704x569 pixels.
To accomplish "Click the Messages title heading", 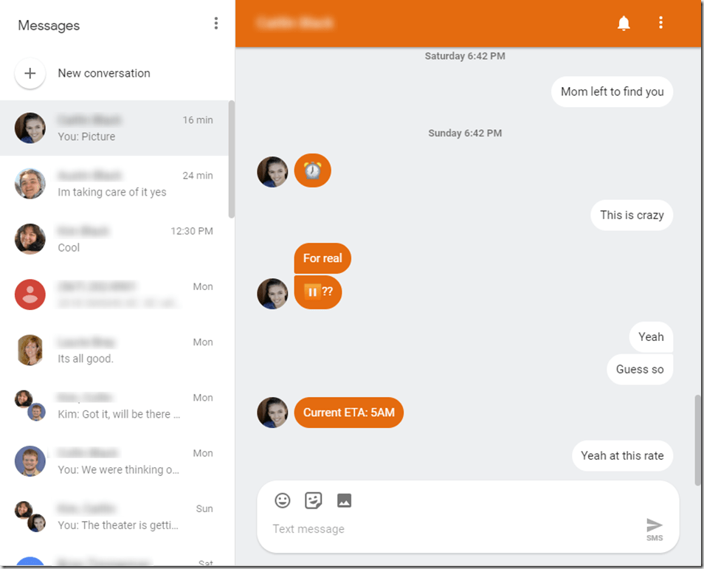I will [x=49, y=26].
